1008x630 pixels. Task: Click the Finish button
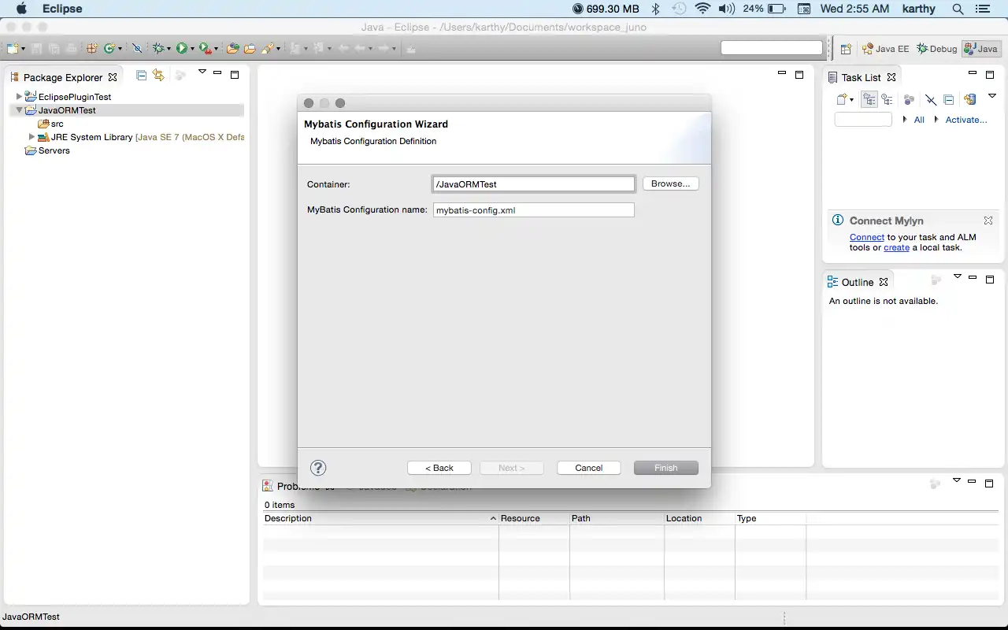click(665, 468)
